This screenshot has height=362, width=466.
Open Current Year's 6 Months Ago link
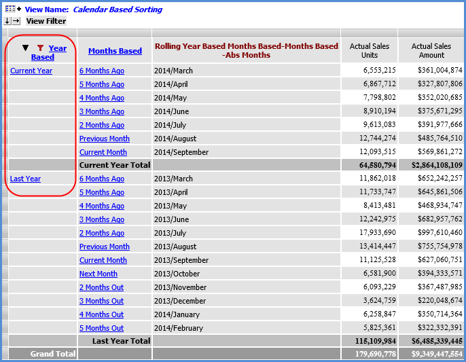[101, 71]
